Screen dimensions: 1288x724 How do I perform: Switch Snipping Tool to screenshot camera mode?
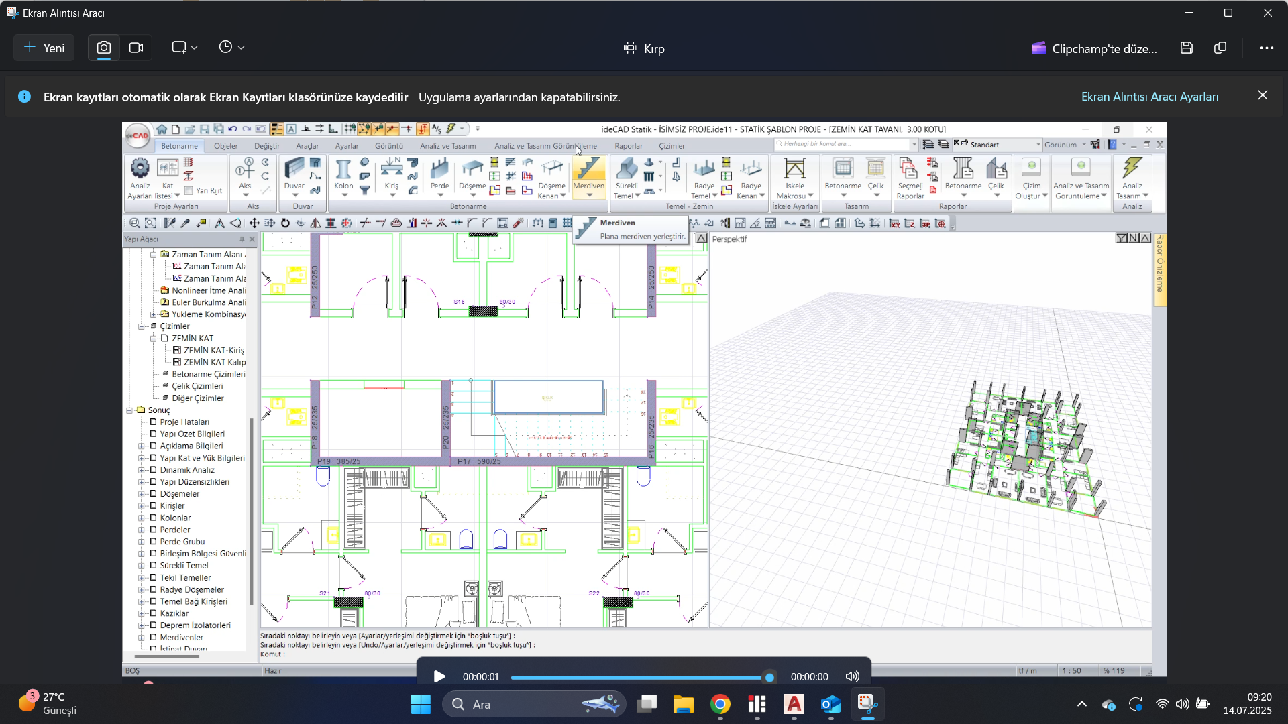104,48
